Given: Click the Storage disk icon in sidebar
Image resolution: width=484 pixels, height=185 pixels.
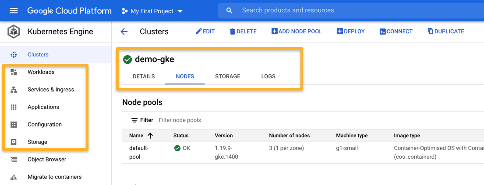Looking at the screenshot, I should tap(14, 142).
